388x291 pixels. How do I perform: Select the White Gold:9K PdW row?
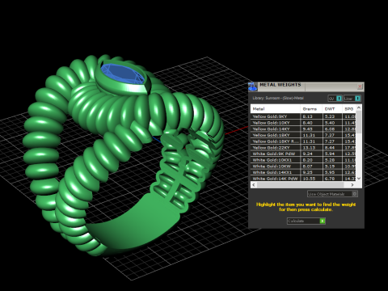tap(303, 154)
